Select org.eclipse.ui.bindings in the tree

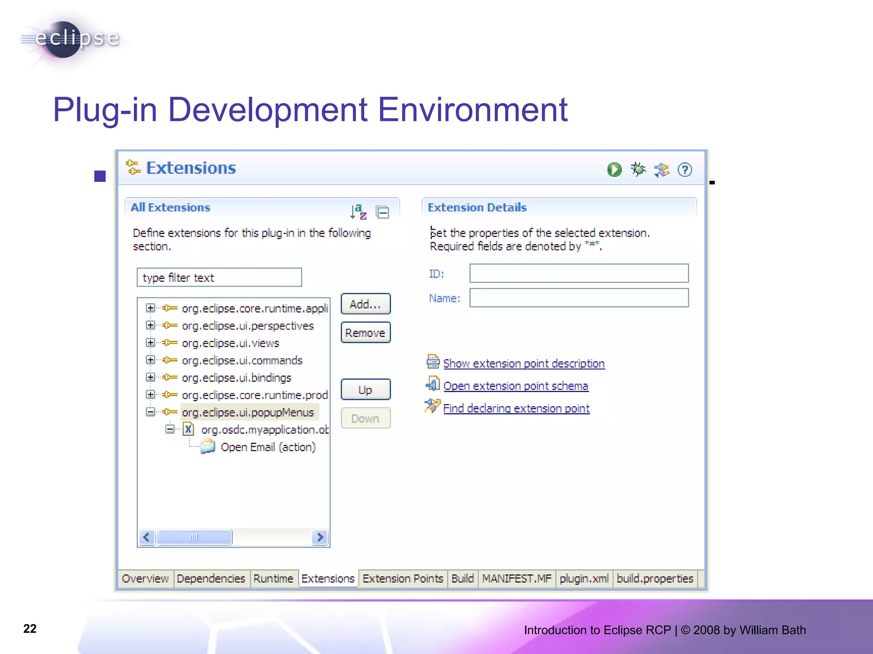click(x=237, y=378)
